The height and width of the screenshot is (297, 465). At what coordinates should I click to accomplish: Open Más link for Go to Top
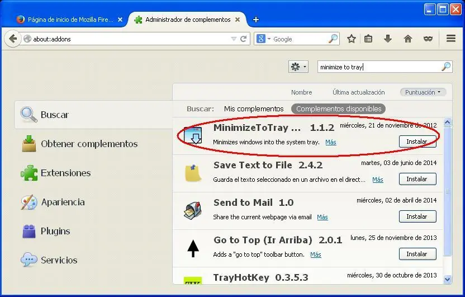click(316, 254)
